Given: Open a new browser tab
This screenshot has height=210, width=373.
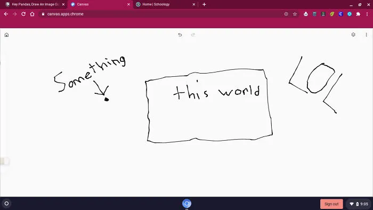Looking at the screenshot, I should [204, 4].
